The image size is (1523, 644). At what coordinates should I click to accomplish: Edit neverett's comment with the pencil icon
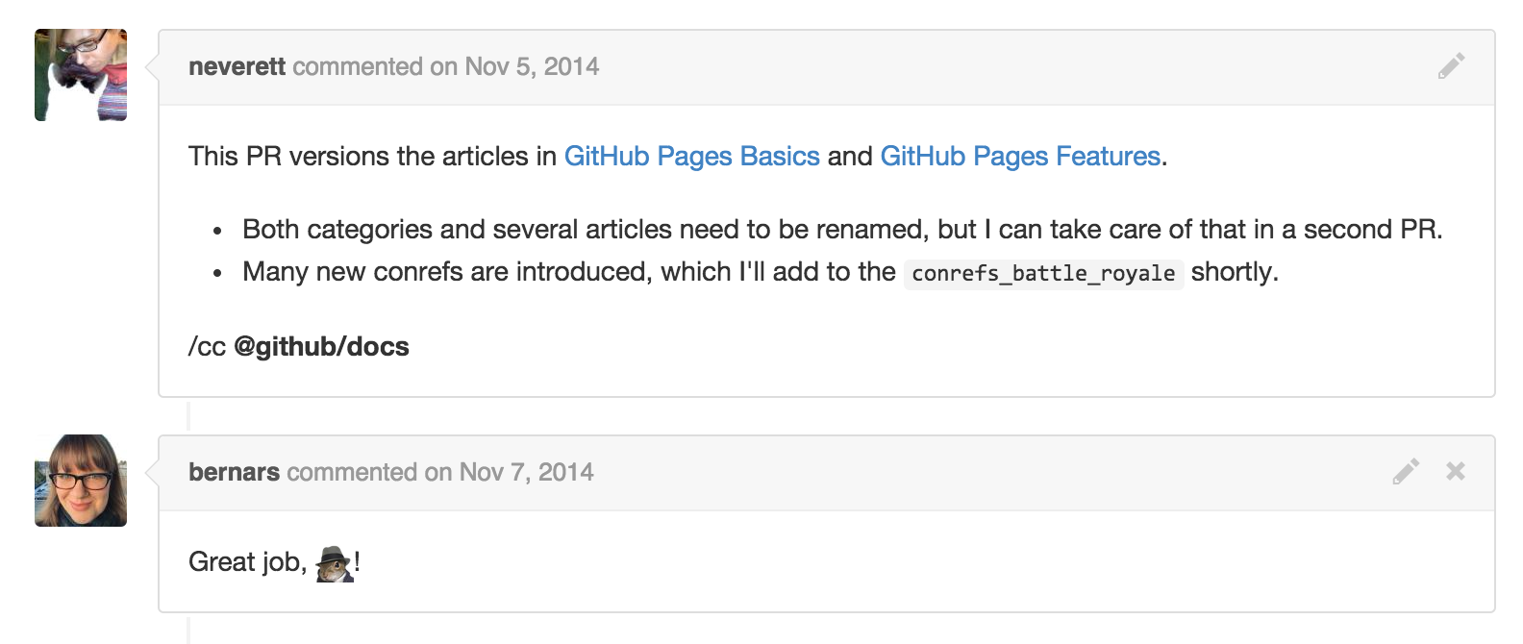(1451, 66)
